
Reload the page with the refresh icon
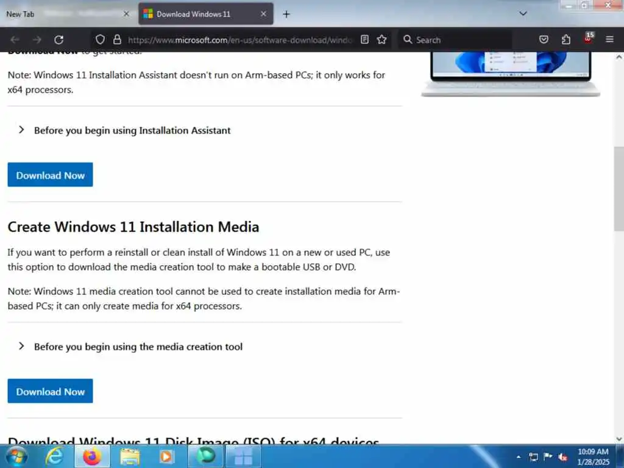pos(59,40)
